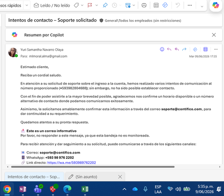Screen dimensions: 224x196
Task: Click the Viva icon in message header
Action: 195,49
